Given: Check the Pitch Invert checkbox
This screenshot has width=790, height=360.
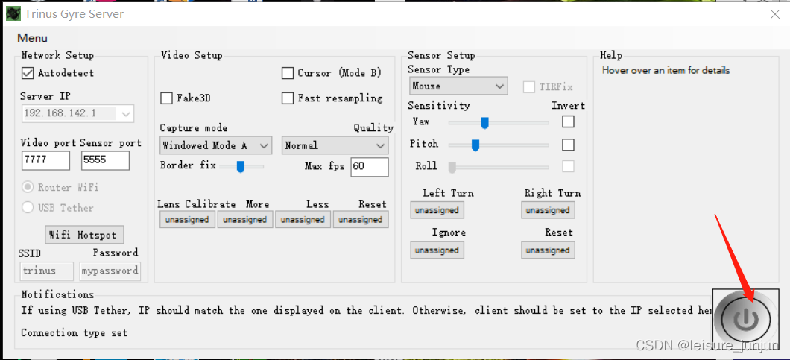Looking at the screenshot, I should 569,145.
